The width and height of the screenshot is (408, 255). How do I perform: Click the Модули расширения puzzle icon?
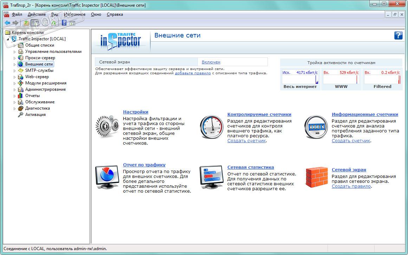point(21,83)
